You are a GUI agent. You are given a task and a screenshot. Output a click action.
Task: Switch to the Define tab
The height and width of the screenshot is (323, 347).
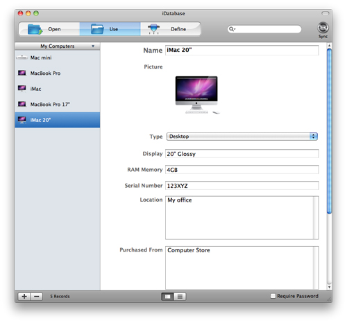pos(170,29)
